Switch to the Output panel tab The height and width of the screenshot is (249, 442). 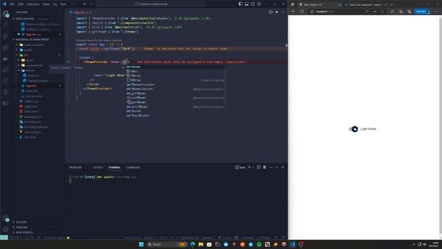tap(98, 167)
